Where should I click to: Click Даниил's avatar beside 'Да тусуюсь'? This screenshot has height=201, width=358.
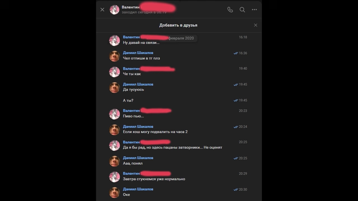point(114,88)
